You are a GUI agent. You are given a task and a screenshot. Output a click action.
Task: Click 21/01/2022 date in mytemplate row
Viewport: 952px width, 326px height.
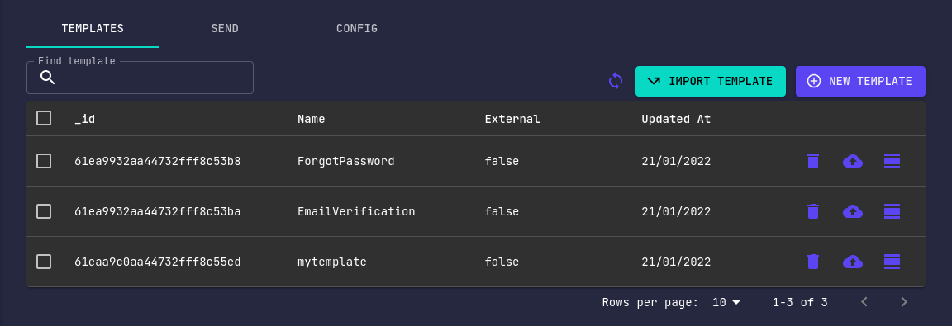click(676, 262)
